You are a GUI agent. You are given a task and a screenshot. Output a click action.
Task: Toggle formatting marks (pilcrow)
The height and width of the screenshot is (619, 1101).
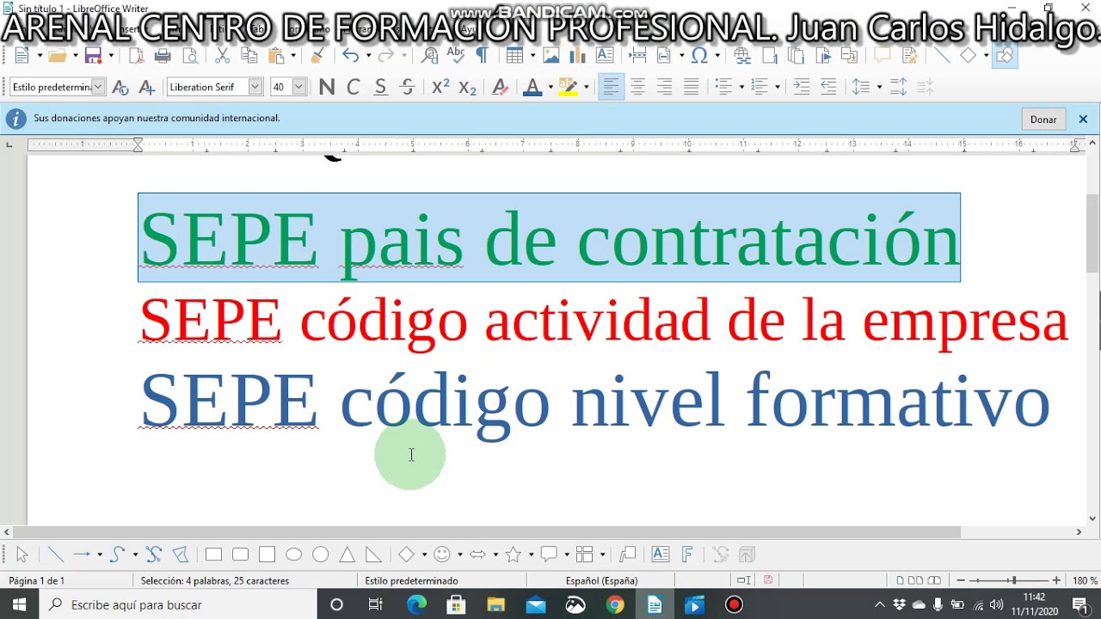482,56
